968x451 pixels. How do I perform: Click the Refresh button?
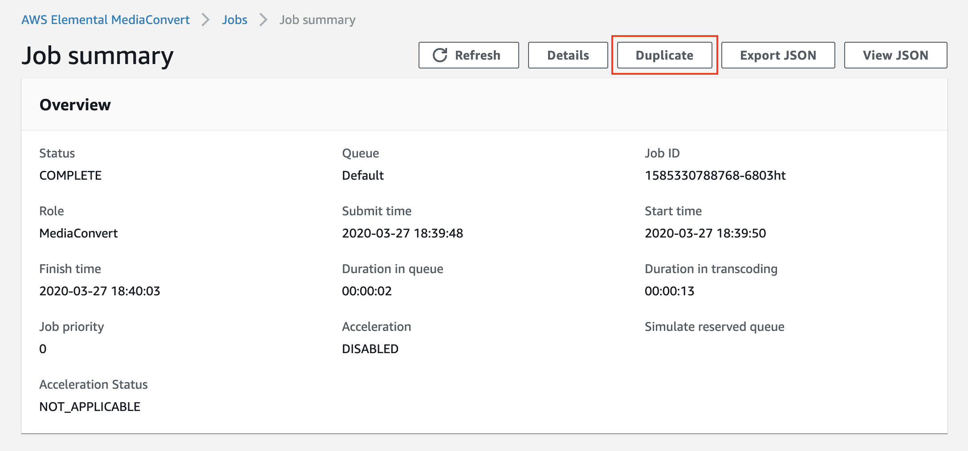pos(468,55)
